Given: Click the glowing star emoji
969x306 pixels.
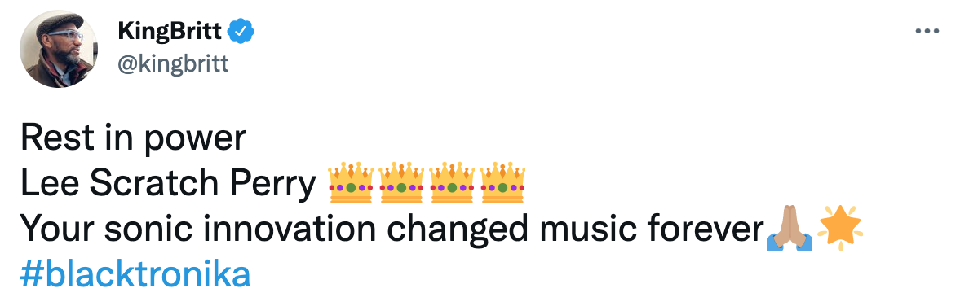Looking at the screenshot, I should tap(839, 228).
